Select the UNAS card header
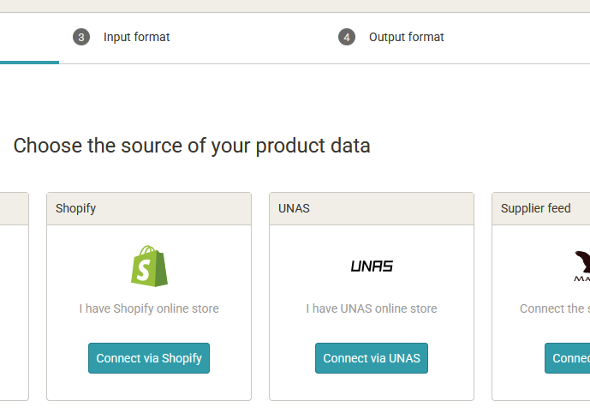590x413 pixels. pyautogui.click(x=372, y=208)
